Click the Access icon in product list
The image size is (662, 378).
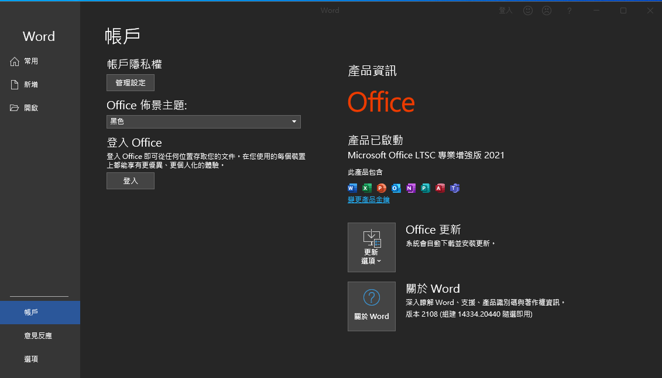coord(440,188)
